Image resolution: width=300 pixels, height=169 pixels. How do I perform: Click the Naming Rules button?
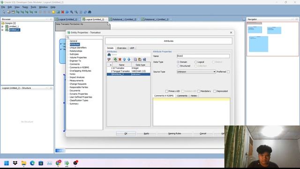coord(174,133)
